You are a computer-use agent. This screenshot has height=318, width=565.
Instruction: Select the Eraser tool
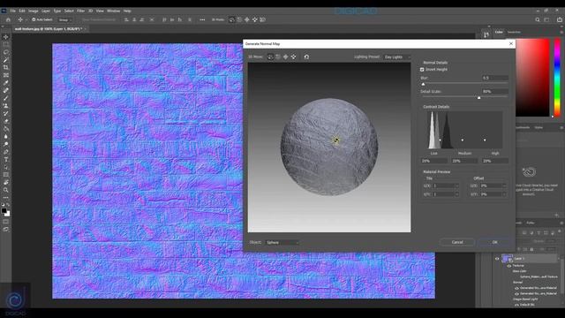pos(6,121)
